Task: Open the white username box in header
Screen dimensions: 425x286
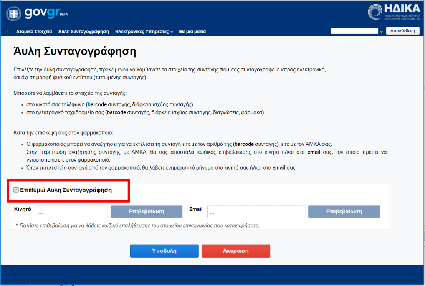Action: [354, 31]
